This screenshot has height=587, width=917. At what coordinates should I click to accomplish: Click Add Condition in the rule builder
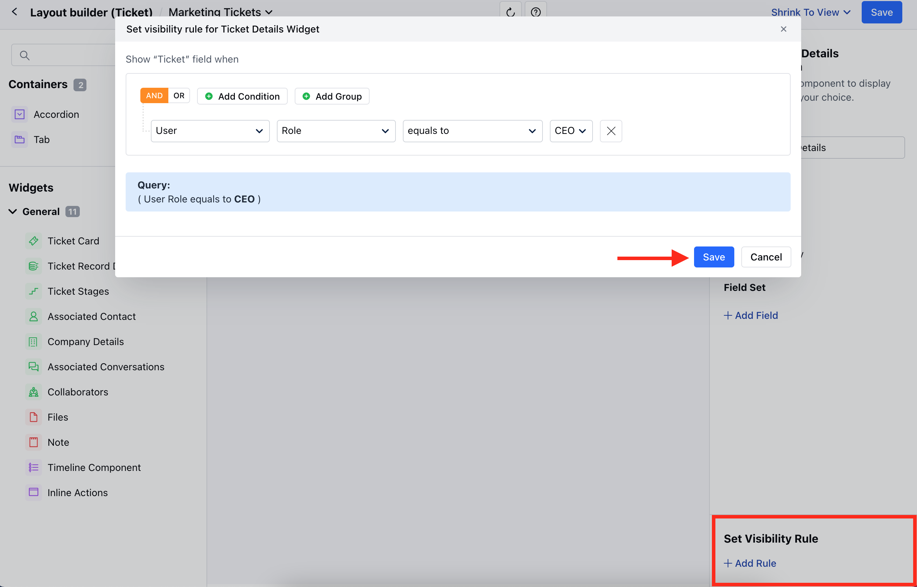pos(242,96)
